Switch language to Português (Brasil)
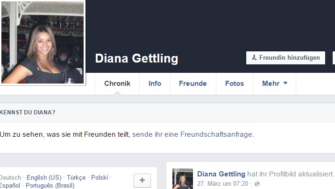Image resolution: width=335 pixels, height=189 pixels. point(50,185)
